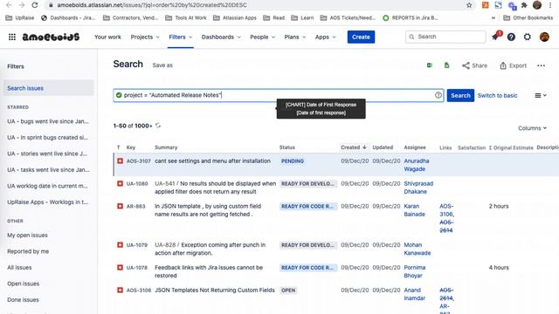Click JQL syntax help icon in query field
The height and width of the screenshot is (314, 559).
tap(438, 95)
